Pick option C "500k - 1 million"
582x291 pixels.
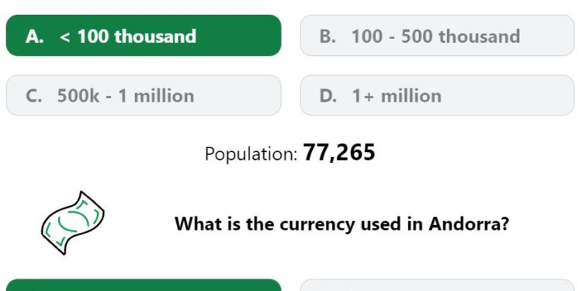click(x=144, y=95)
